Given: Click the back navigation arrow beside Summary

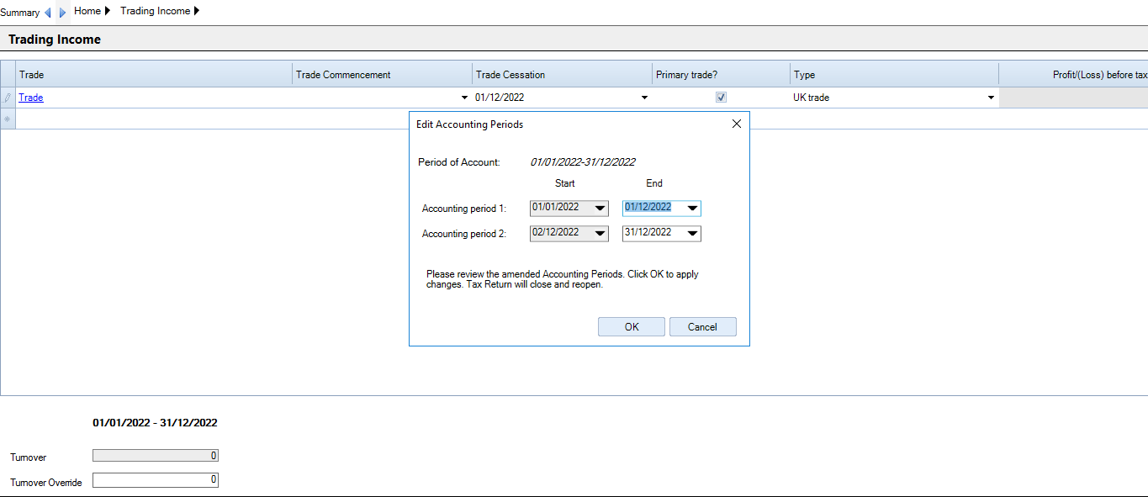Looking at the screenshot, I should coord(47,13).
